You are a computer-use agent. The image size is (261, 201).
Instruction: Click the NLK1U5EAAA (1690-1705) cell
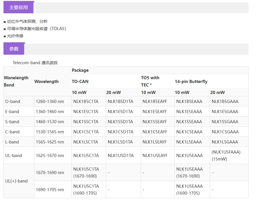[x=189, y=189]
